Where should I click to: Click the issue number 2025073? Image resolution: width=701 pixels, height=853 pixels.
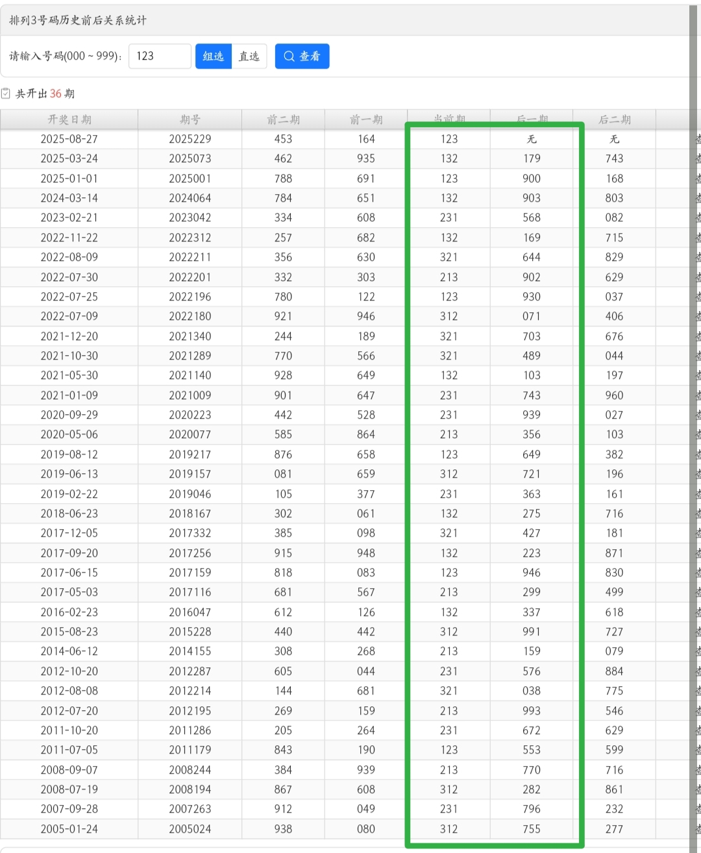[x=190, y=158]
